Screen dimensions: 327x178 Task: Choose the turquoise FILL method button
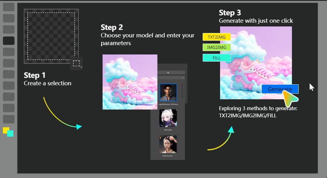coord(216,58)
